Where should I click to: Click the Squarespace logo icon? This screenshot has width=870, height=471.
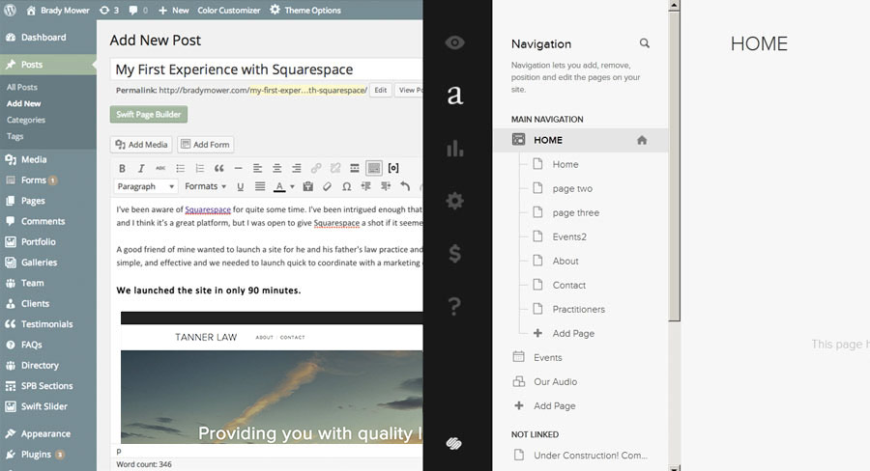pyautogui.click(x=454, y=443)
